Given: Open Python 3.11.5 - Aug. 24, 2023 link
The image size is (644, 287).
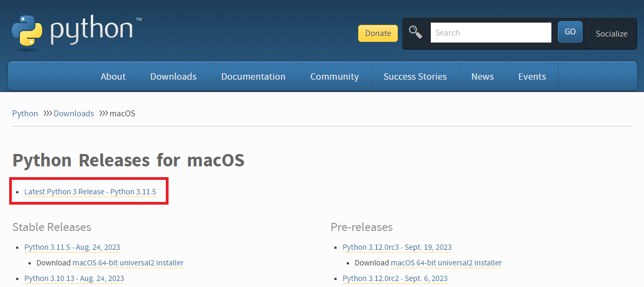Looking at the screenshot, I should (72, 247).
